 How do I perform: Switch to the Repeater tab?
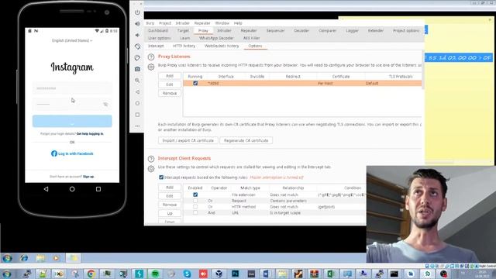tap(249, 31)
